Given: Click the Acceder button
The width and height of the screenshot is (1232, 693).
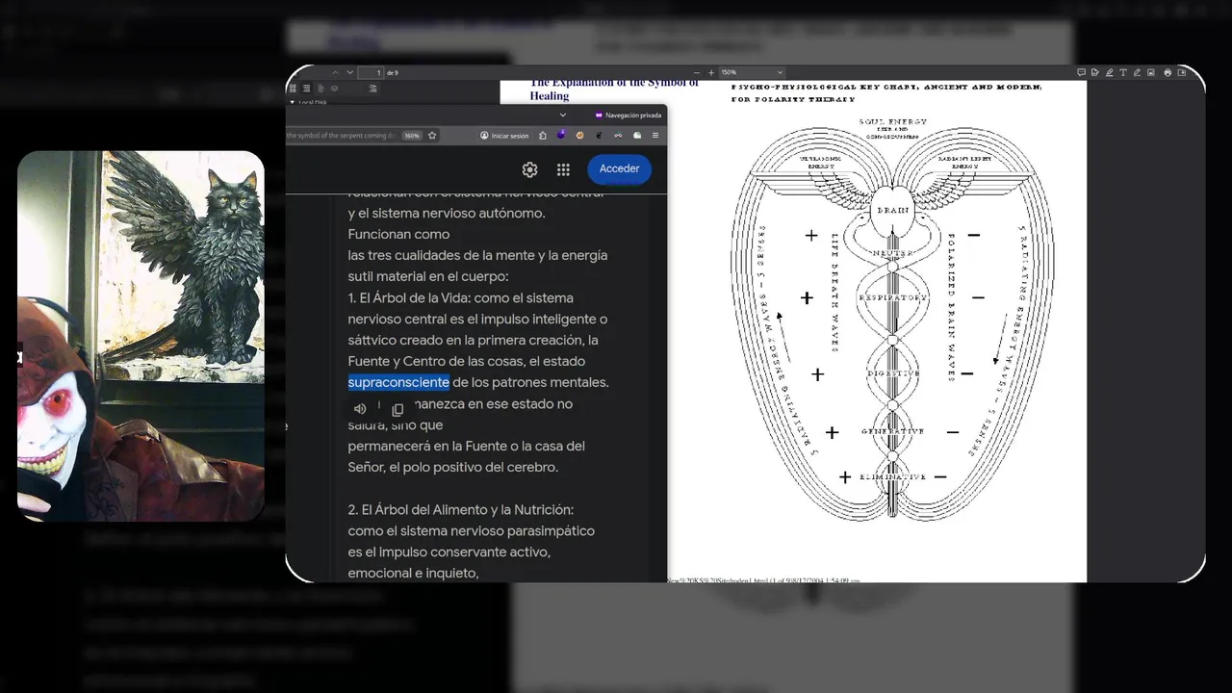Looking at the screenshot, I should pyautogui.click(x=620, y=168).
